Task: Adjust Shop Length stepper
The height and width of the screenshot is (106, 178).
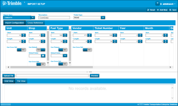Action: [43, 41]
